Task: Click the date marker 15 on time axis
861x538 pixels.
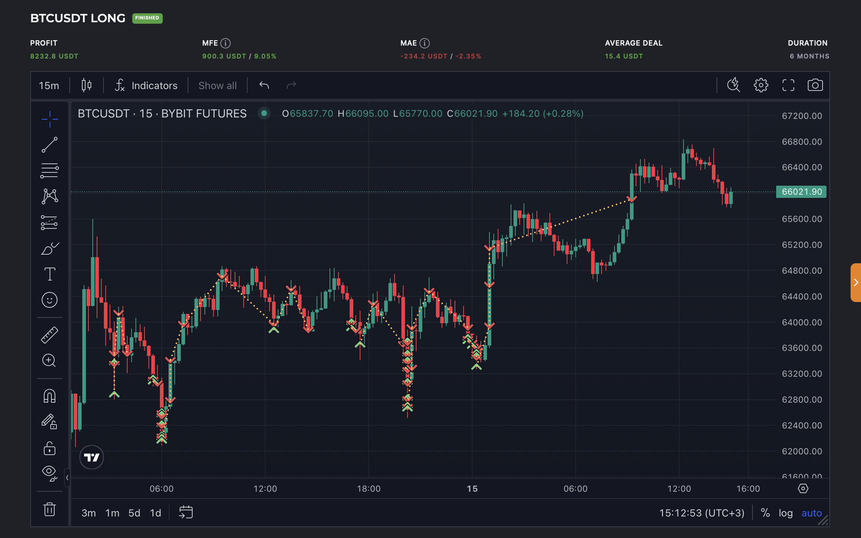Action: [472, 489]
